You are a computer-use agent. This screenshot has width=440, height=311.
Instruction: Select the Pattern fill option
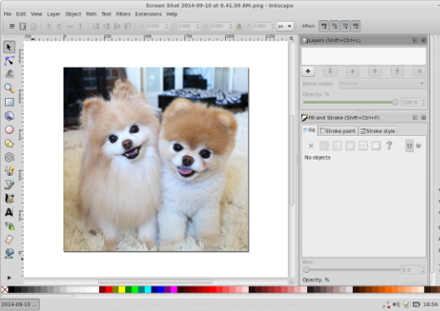click(x=363, y=145)
